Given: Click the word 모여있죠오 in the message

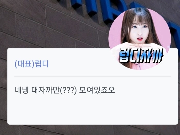Looking at the screenshot, I should pos(97,90).
